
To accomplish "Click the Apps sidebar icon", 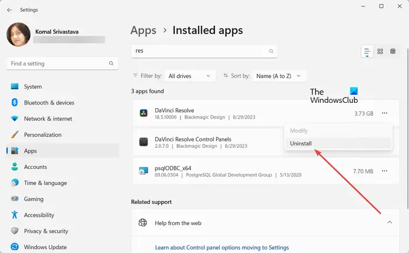I will [x=15, y=151].
